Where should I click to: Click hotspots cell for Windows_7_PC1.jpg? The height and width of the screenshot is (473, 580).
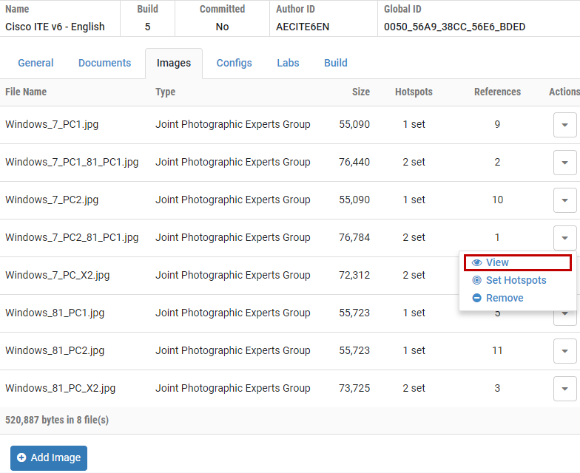pos(414,124)
